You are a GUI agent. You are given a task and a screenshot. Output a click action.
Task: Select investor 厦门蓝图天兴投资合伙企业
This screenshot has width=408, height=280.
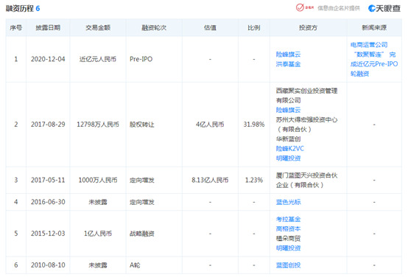coord(307,180)
